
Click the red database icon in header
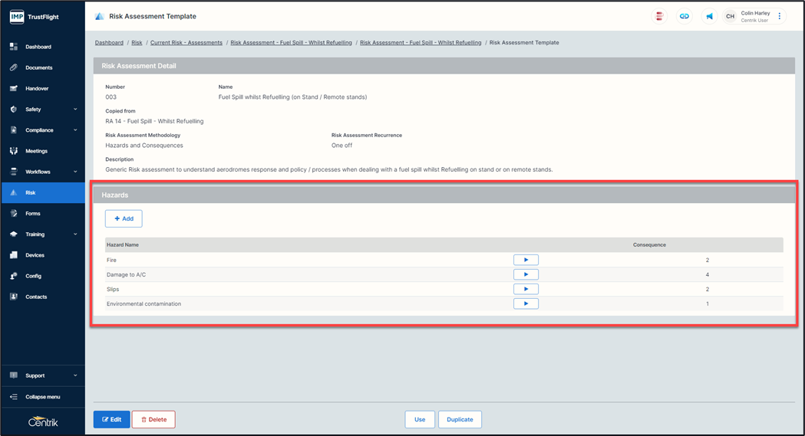pos(659,16)
